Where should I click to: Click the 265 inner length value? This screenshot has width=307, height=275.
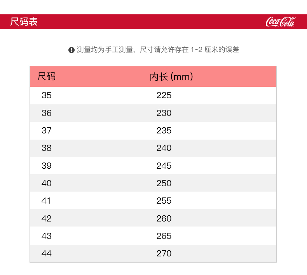click(164, 236)
